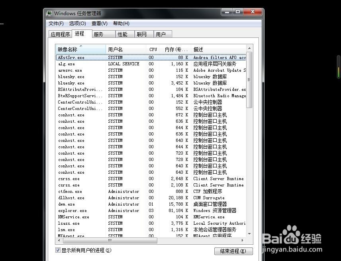Click the Windows 资源管理器 description
341x261 pixels.
point(215,210)
